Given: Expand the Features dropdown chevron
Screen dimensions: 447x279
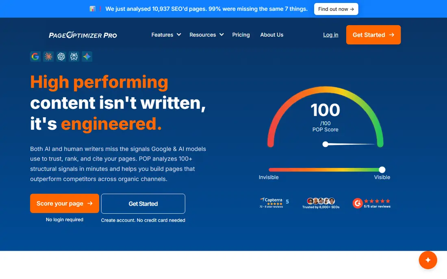Looking at the screenshot, I should pos(179,35).
